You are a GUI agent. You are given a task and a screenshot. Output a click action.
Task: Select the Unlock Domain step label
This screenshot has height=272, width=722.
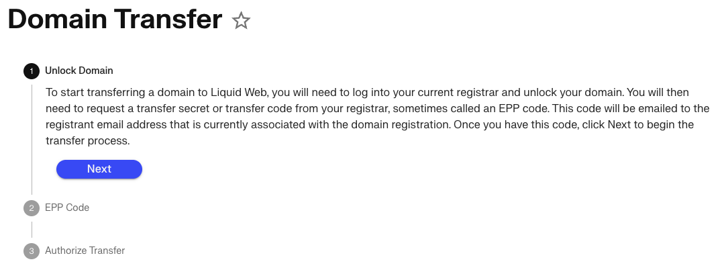79,71
